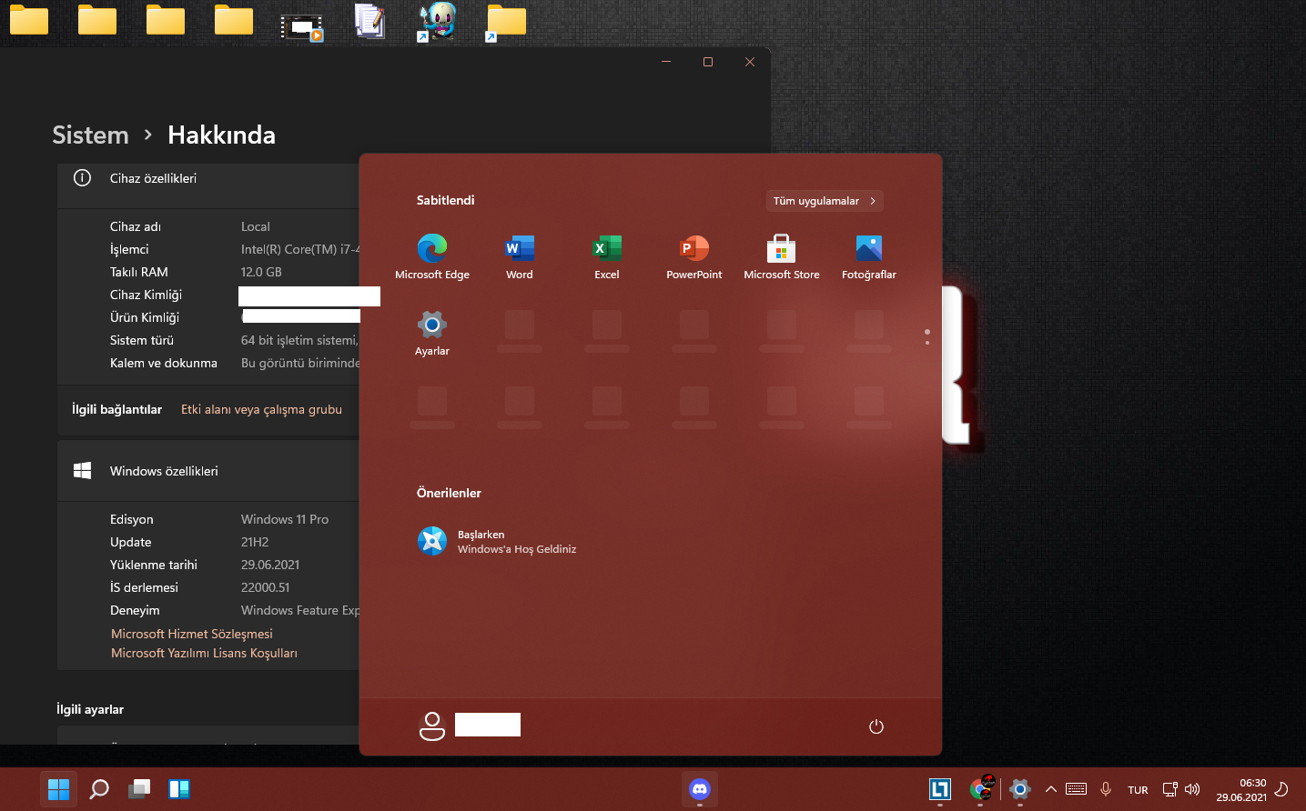Click the Sabitlendi heading
Image resolution: width=1306 pixels, height=811 pixels.
(x=445, y=200)
